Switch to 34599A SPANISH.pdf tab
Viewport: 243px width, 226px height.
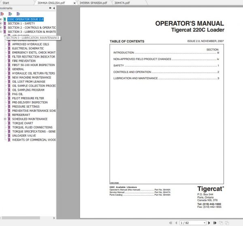[x=93, y=3]
